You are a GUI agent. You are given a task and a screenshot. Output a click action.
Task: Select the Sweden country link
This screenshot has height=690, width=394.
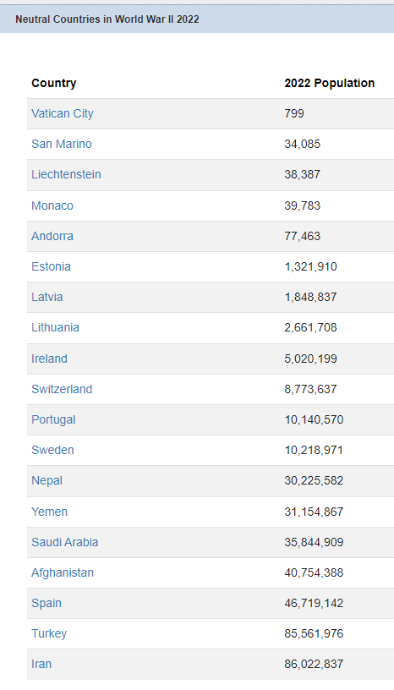pos(52,450)
